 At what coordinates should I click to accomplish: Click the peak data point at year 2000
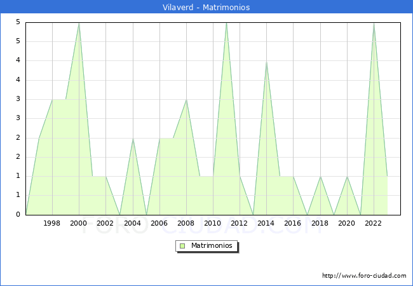pyautogui.click(x=79, y=24)
